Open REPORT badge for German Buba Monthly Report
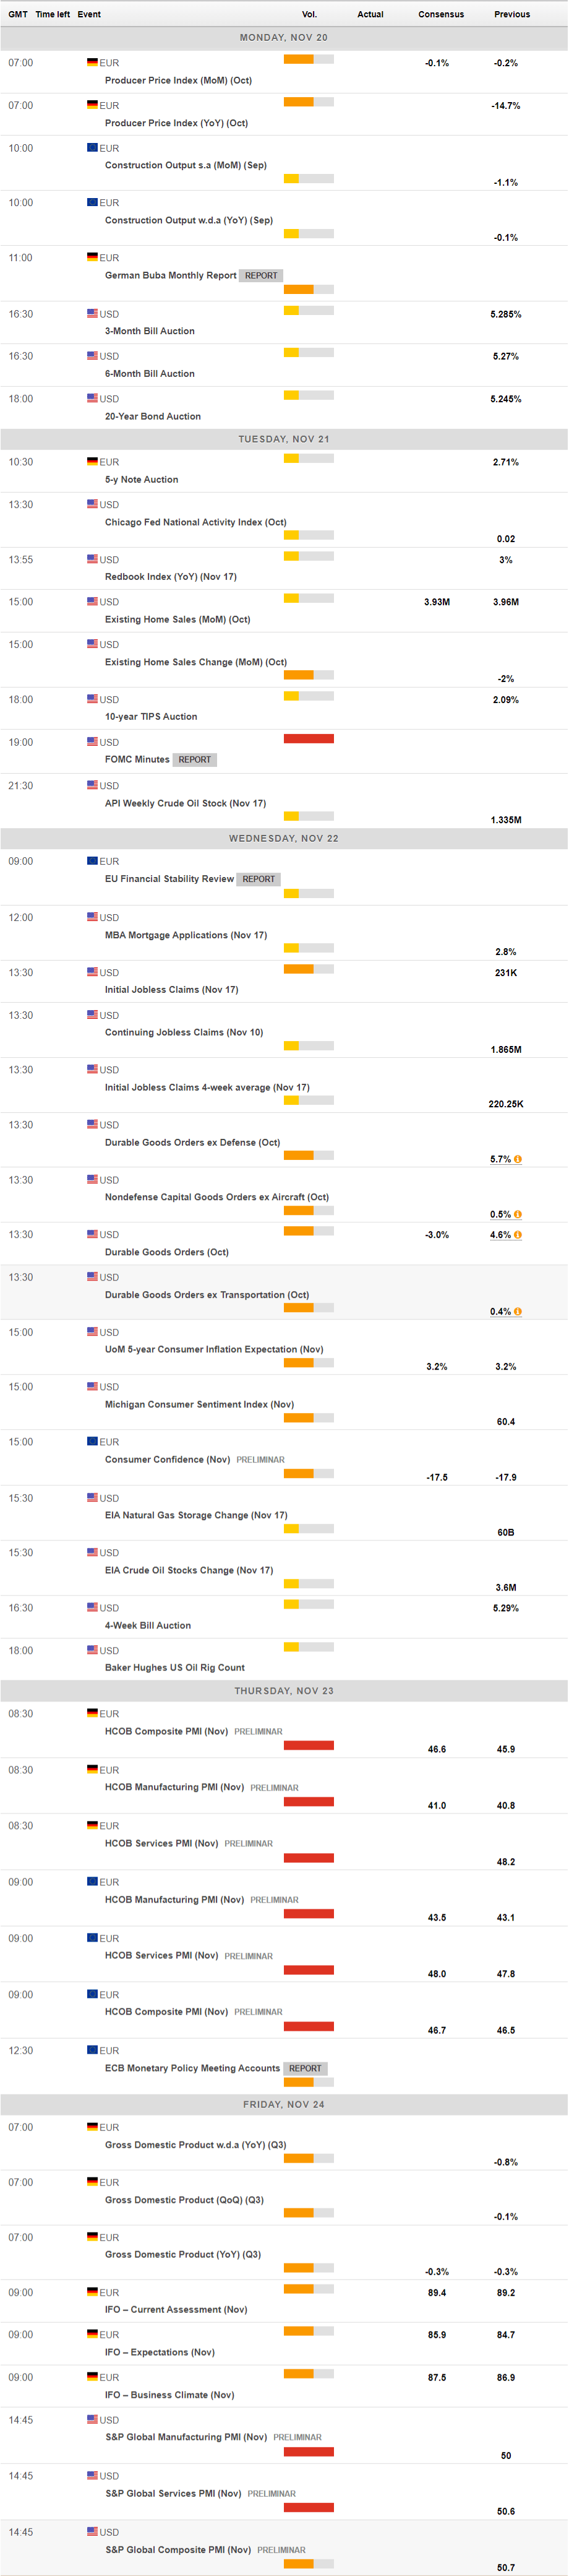The image size is (569, 2576). pos(261,276)
